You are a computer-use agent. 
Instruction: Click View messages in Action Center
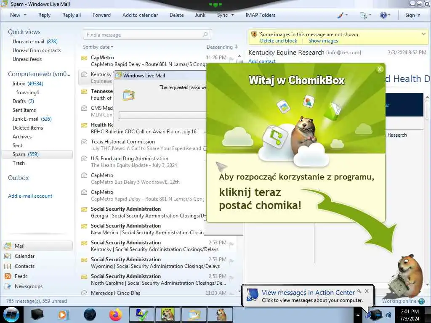(308, 293)
